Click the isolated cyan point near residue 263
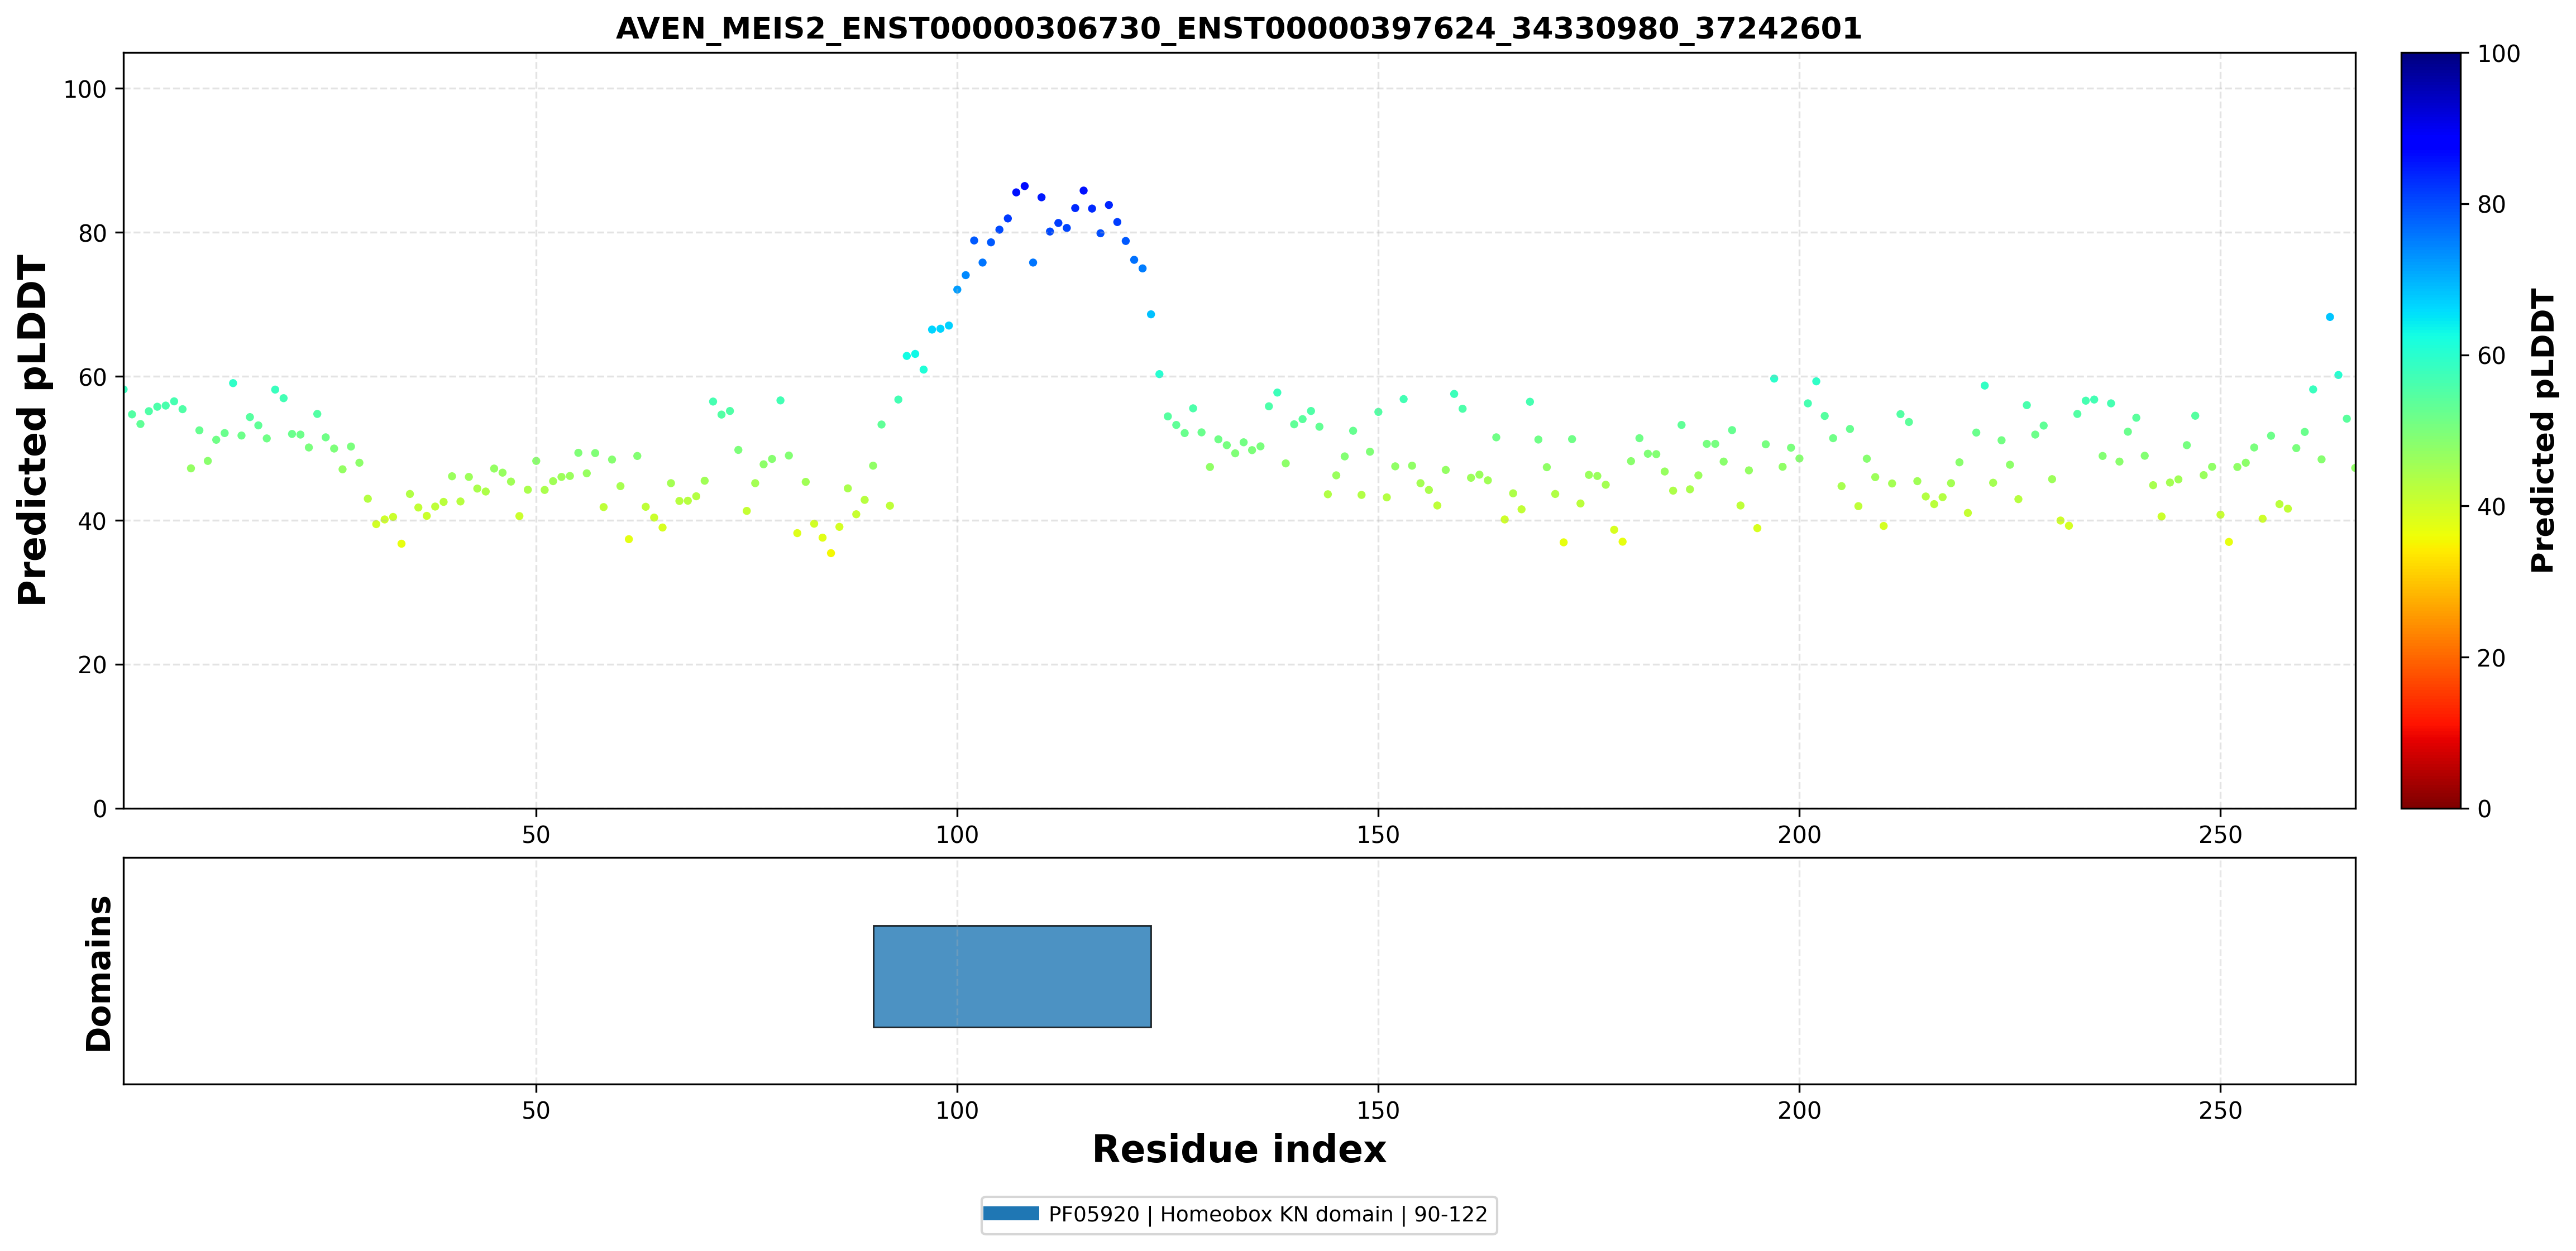The height and width of the screenshot is (1251, 2576). tap(2330, 317)
